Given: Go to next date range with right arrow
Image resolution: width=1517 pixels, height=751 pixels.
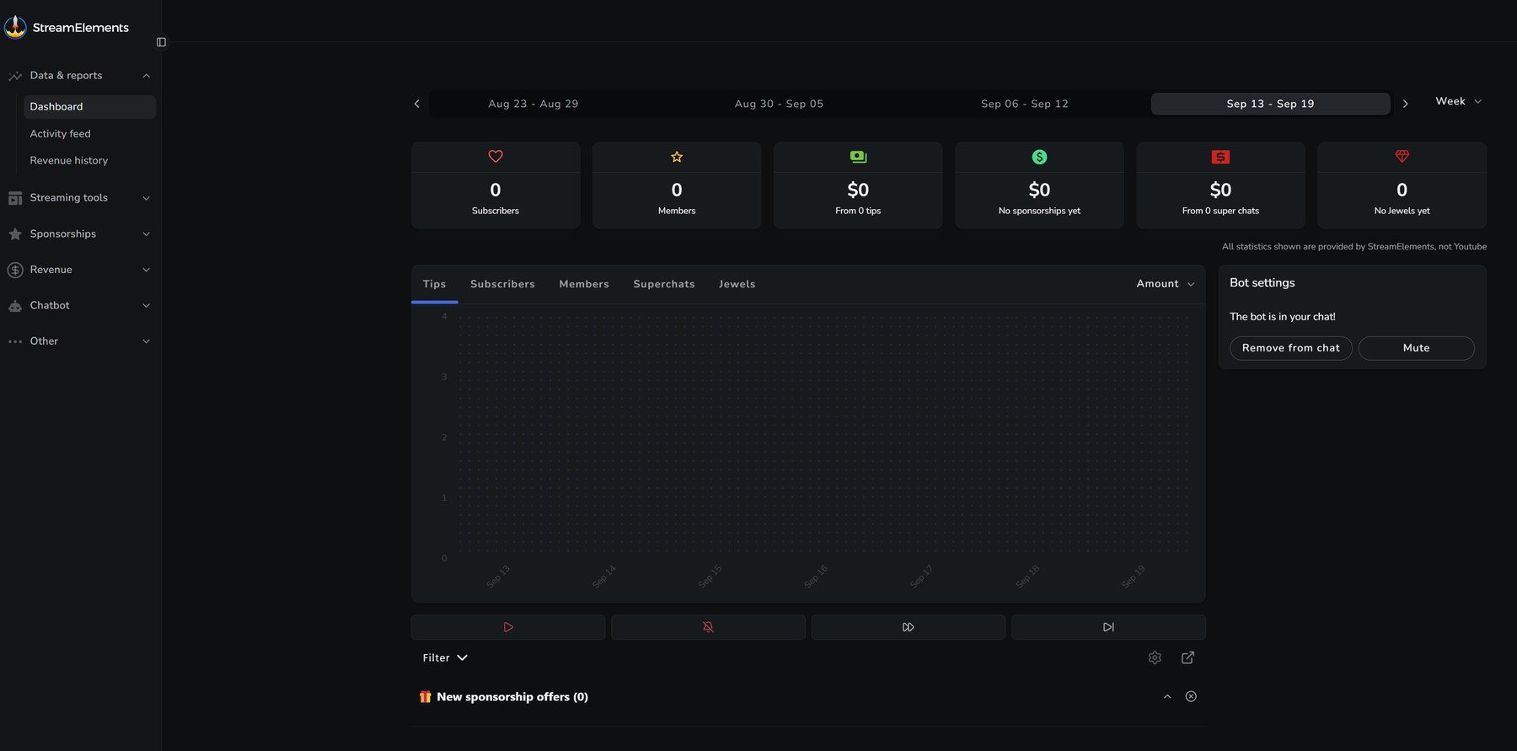Looking at the screenshot, I should tap(1405, 104).
